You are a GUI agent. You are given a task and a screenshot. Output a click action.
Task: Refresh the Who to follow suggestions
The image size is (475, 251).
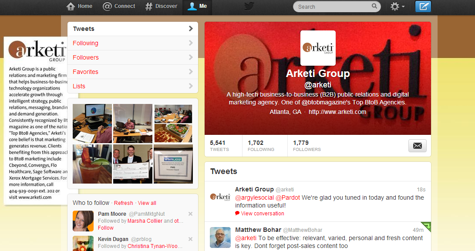[123, 203]
